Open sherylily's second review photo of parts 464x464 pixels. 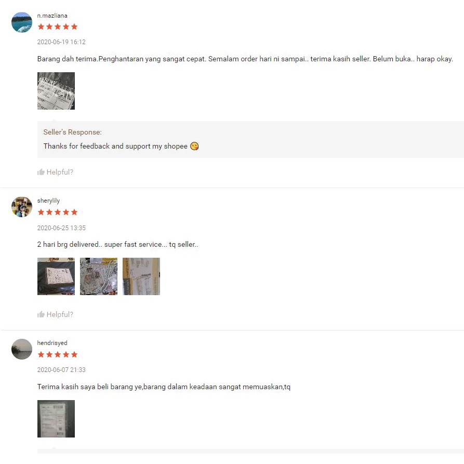pyautogui.click(x=99, y=276)
